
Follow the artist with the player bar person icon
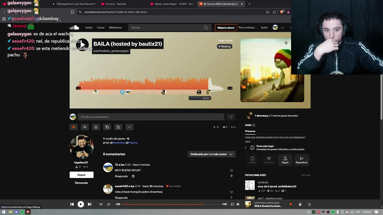point(300,204)
